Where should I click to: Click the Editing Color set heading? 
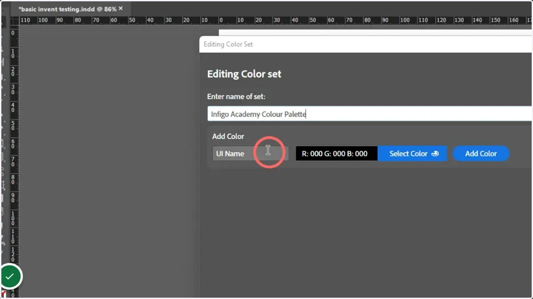(244, 74)
